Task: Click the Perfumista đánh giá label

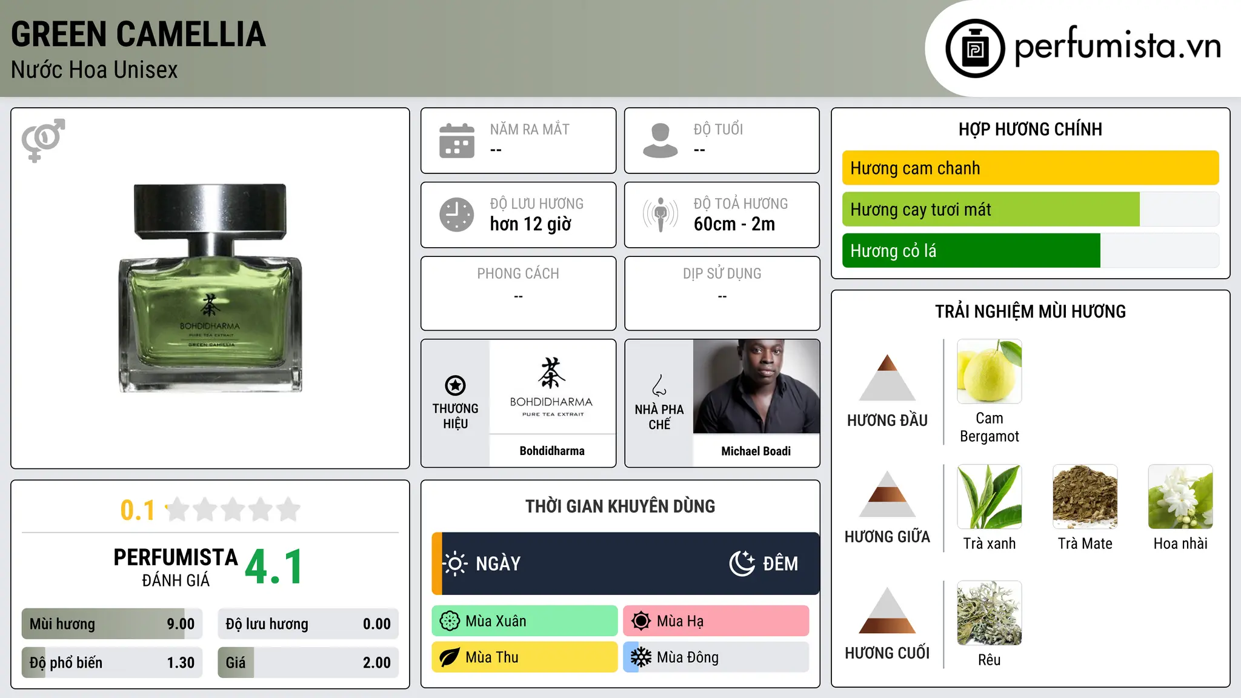Action: 176,567
